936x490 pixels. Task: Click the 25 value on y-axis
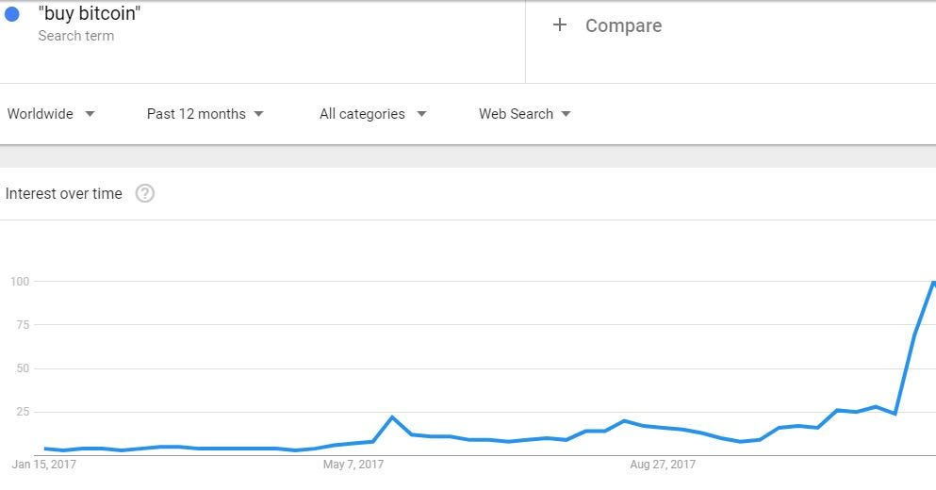(23, 412)
